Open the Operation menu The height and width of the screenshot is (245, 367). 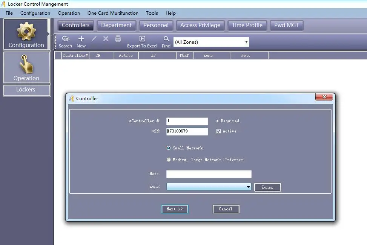[x=69, y=13]
